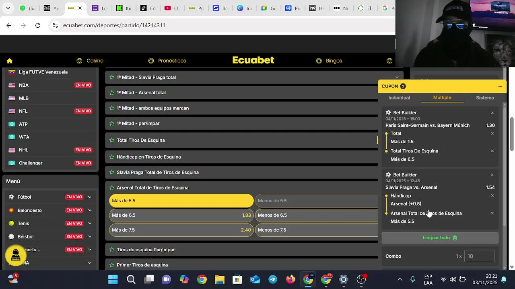Expand the Béisbol menu chevron
This screenshot has width=515, height=289.
[x=89, y=236]
